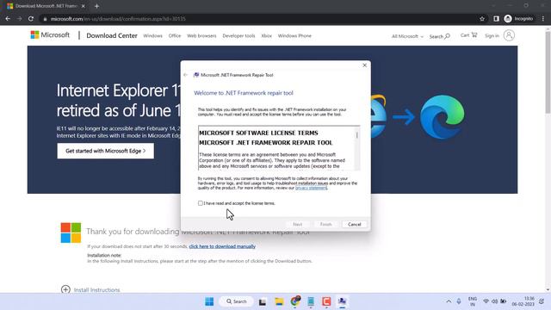The height and width of the screenshot is (310, 551).
Task: Open the Windows menu item
Action: point(152,36)
